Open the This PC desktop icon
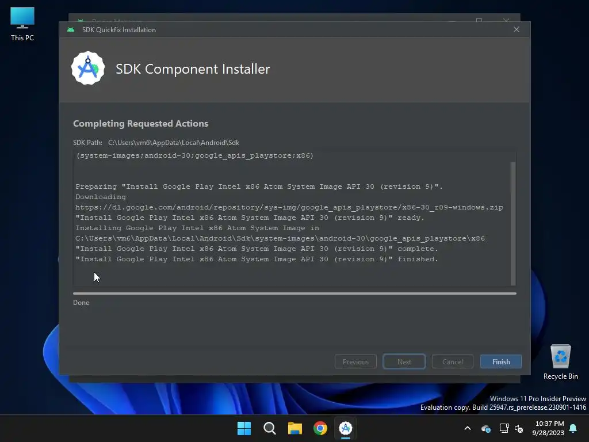The height and width of the screenshot is (442, 589). [x=22, y=24]
